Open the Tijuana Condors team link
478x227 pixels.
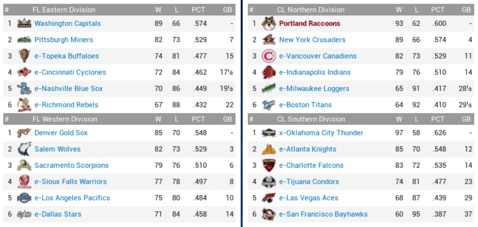coord(309,181)
